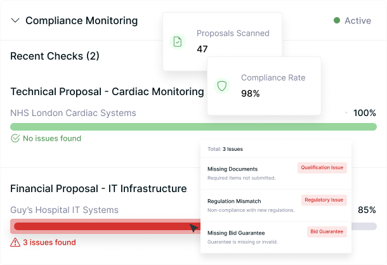Screen dimensions: 387x265
Task: Select the Missing Bid Guarantee issue entry
Action: pyautogui.click(x=236, y=233)
